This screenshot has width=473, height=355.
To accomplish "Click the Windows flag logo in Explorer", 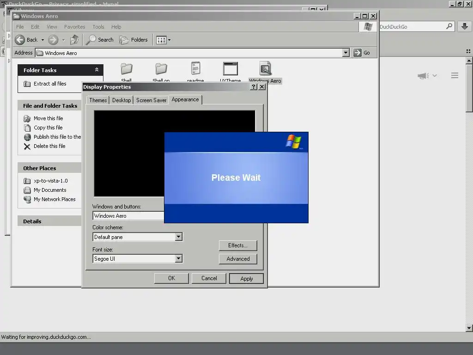I will coord(368,26).
